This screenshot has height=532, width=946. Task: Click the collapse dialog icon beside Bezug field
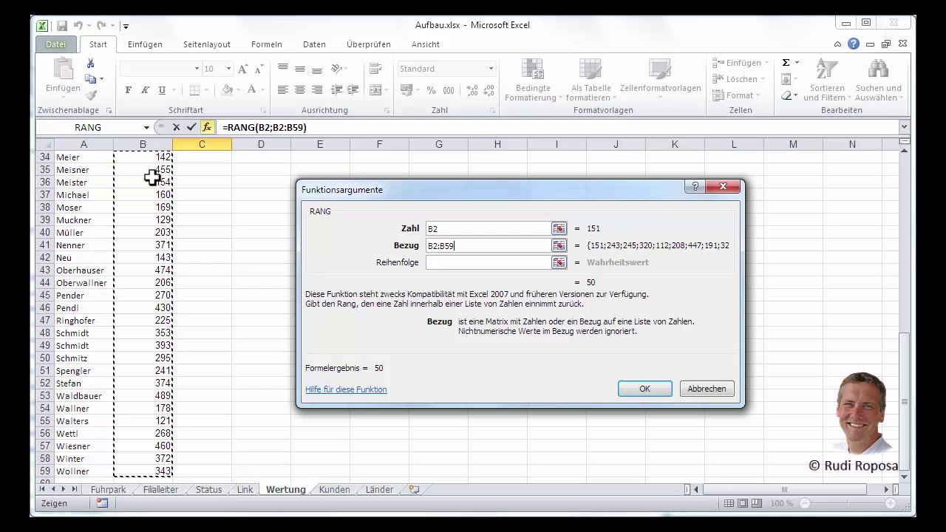tap(559, 245)
